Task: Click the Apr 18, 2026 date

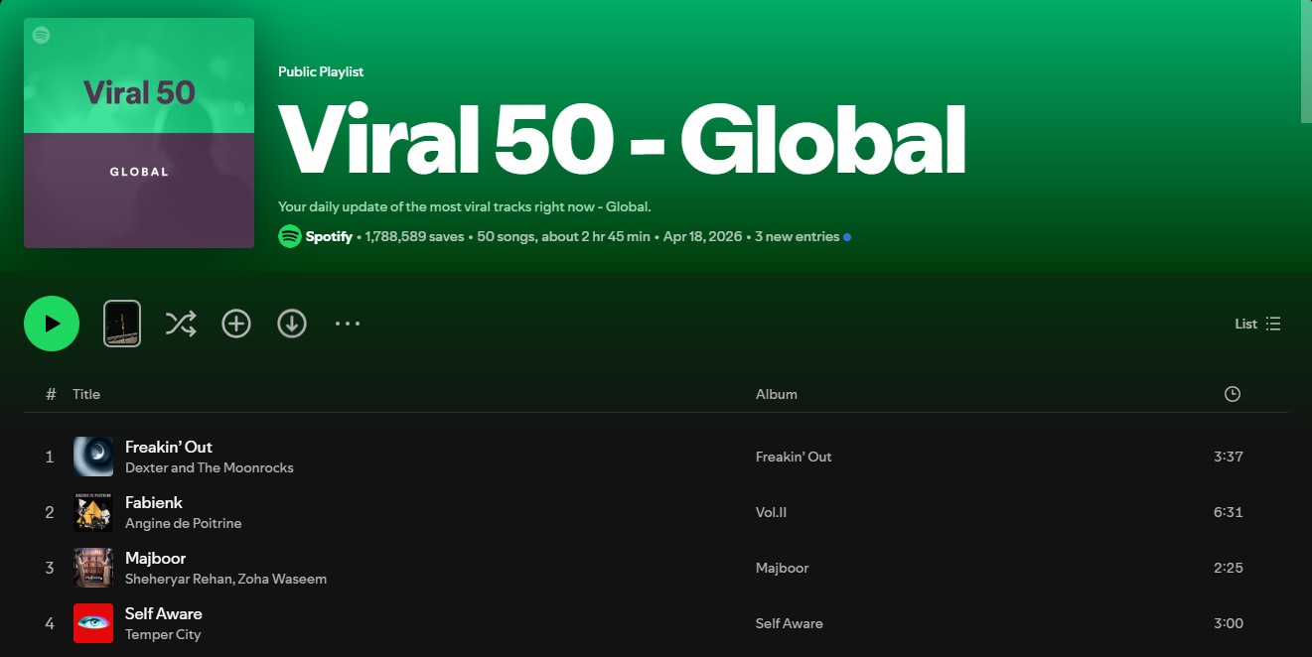Action: (x=702, y=236)
